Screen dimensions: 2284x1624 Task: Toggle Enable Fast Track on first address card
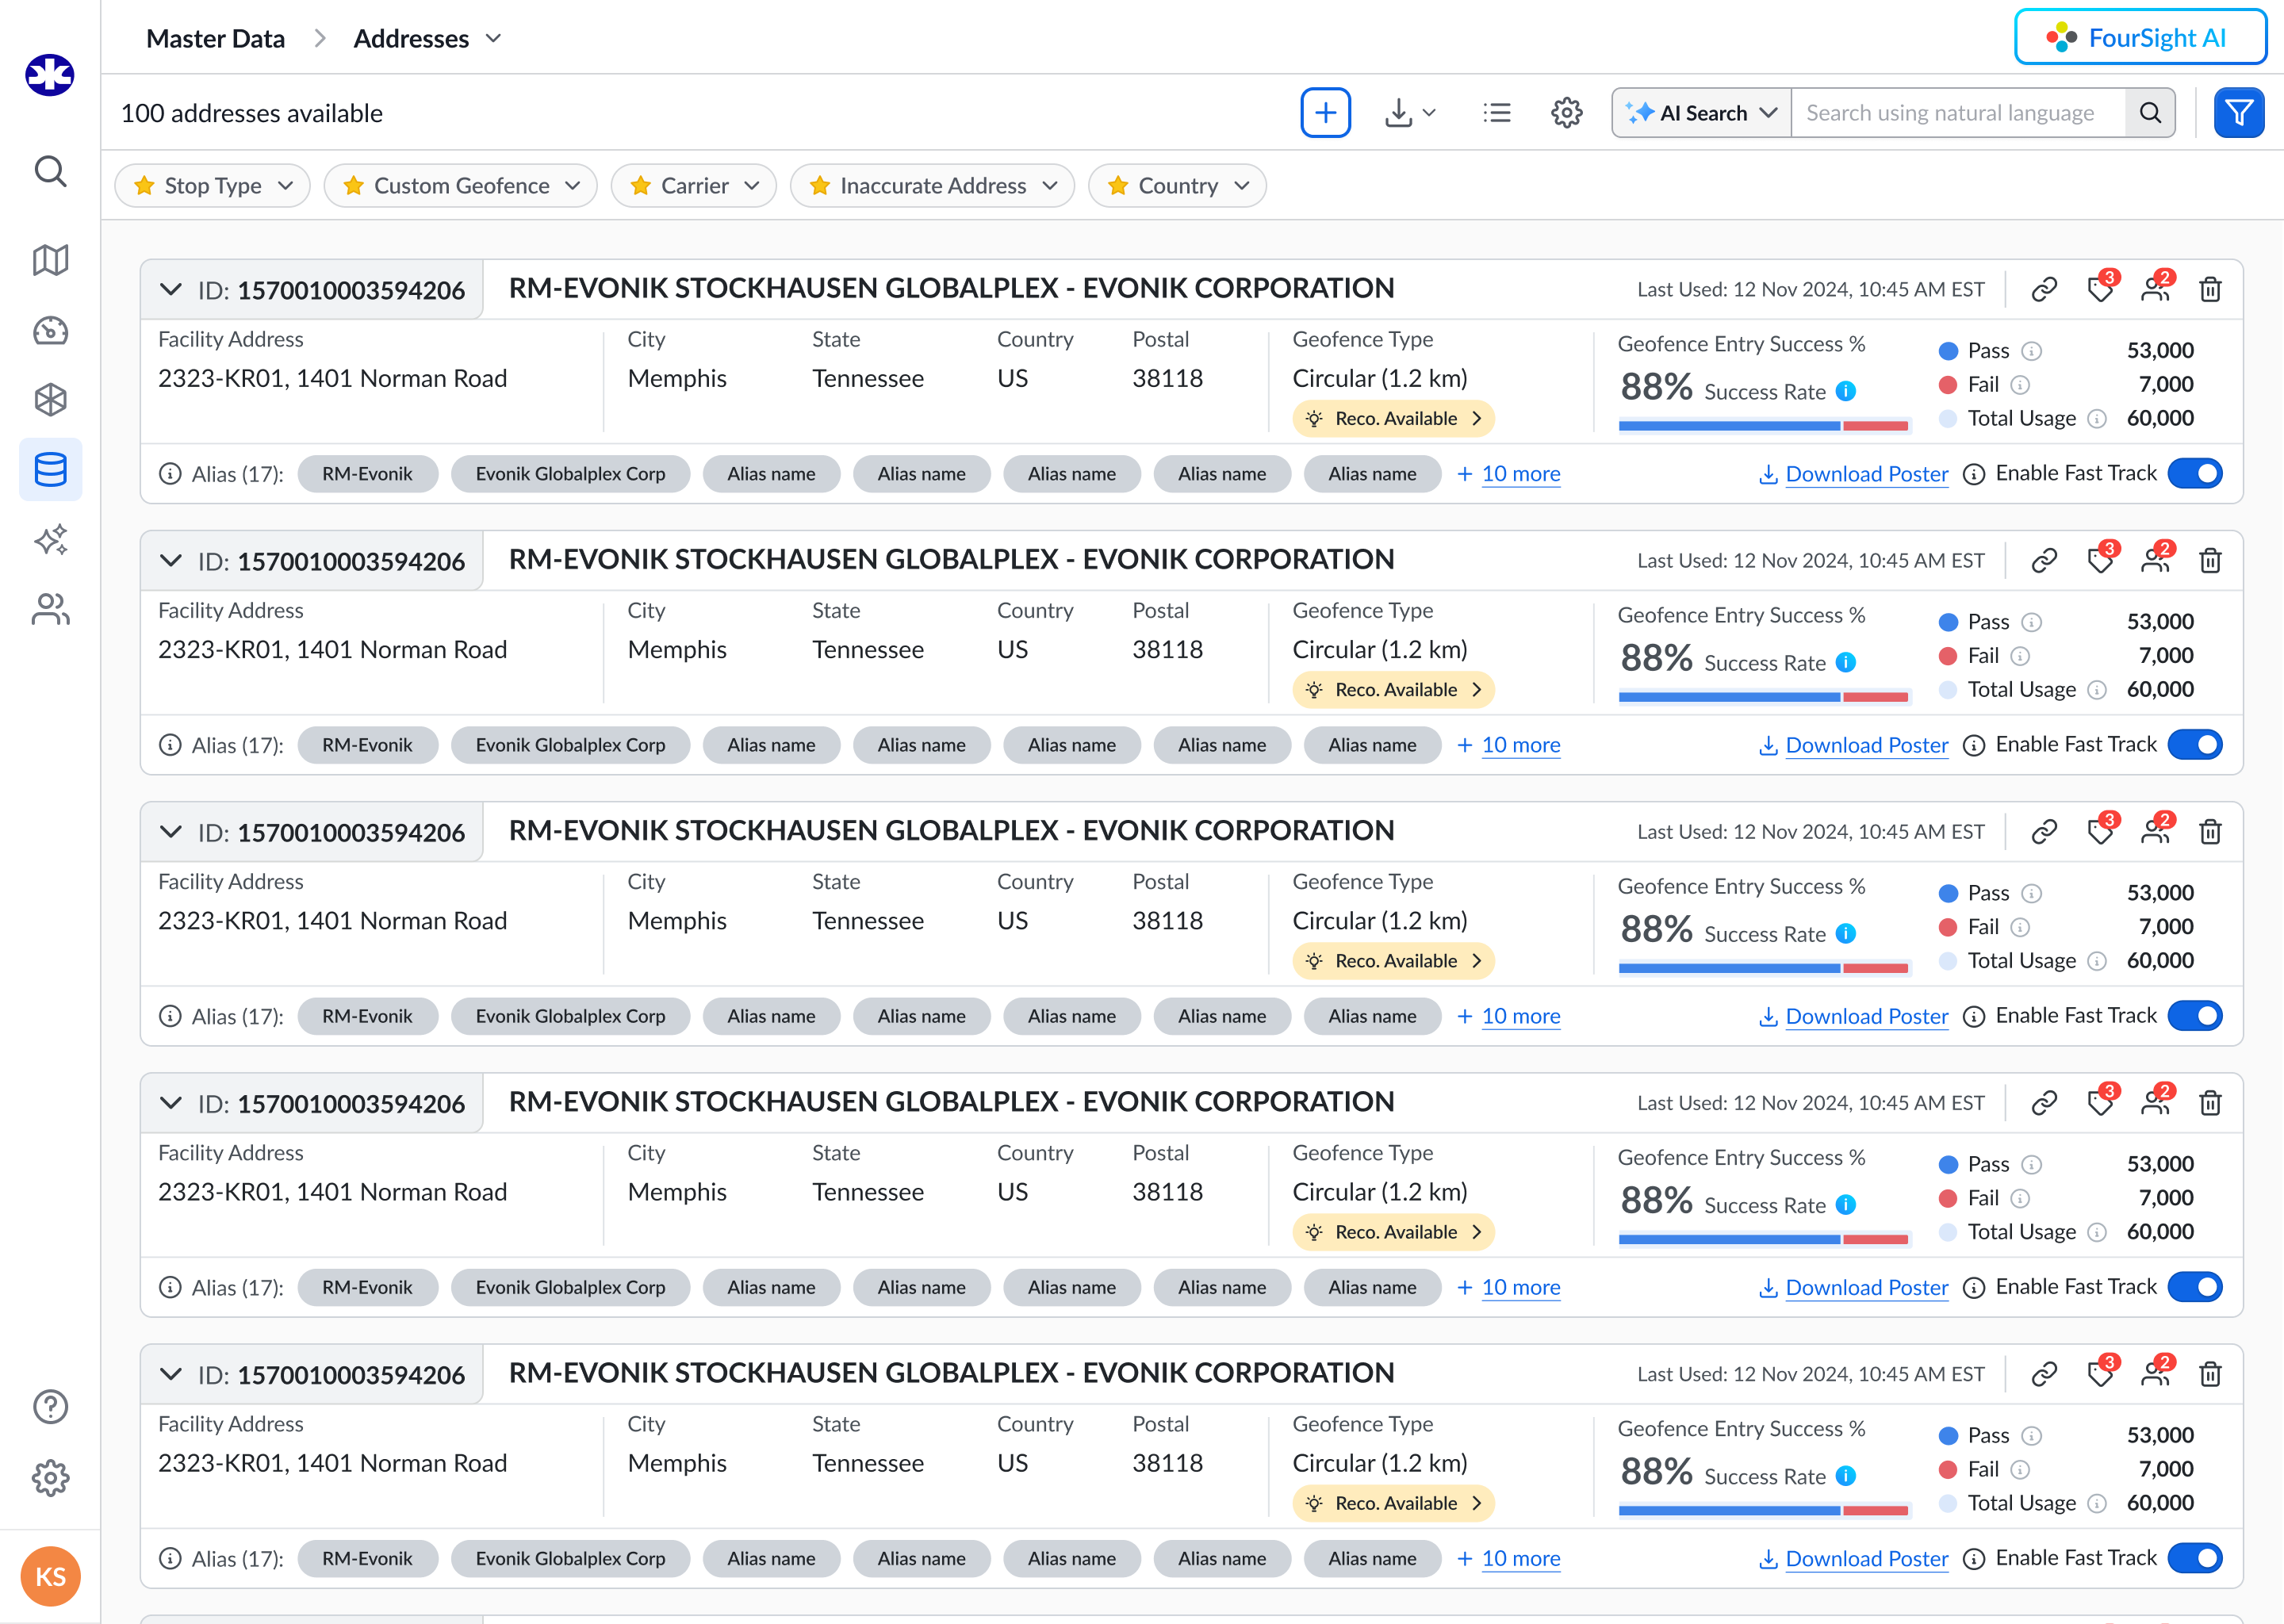point(2195,473)
